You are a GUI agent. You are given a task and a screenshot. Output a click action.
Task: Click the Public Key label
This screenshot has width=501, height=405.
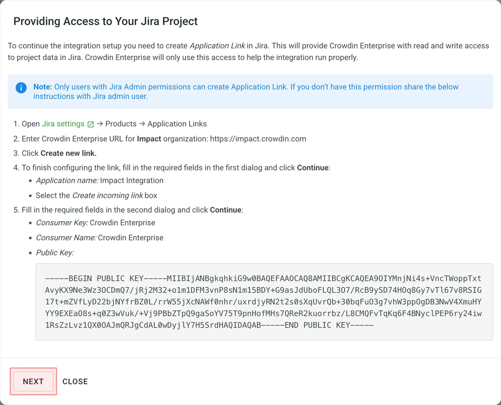[x=55, y=252]
